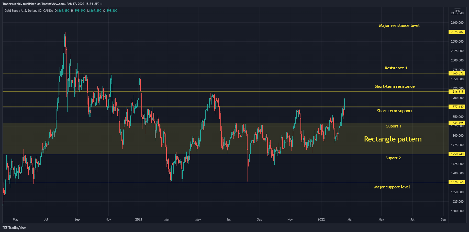Click the Resistance 1 label
The width and height of the screenshot is (469, 232).
click(396, 68)
